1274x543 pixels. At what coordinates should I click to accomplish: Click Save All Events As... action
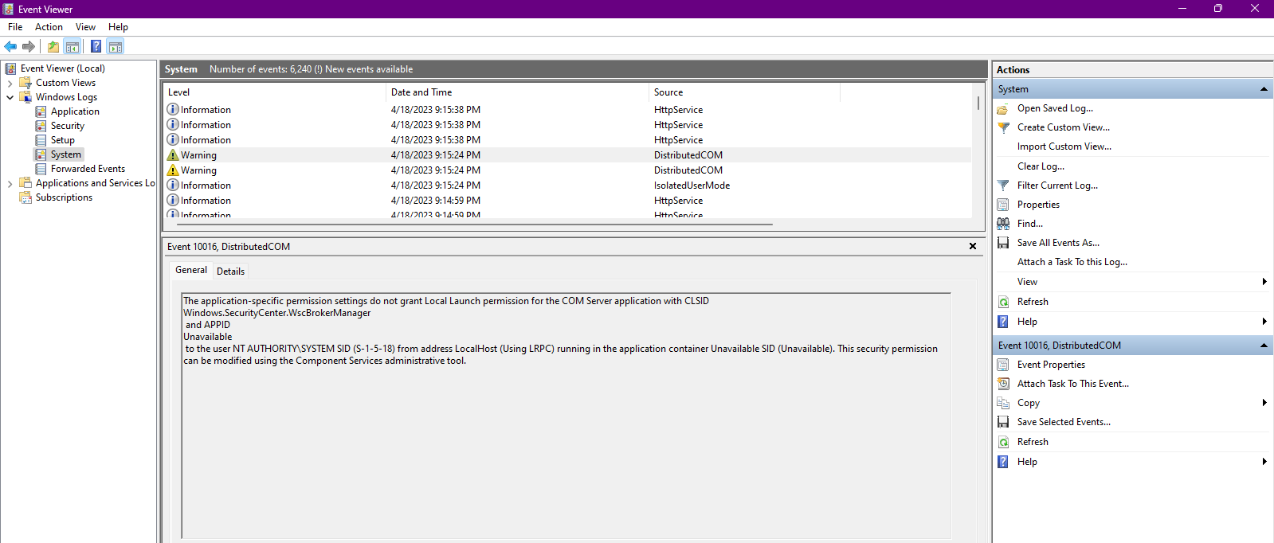[1058, 243]
